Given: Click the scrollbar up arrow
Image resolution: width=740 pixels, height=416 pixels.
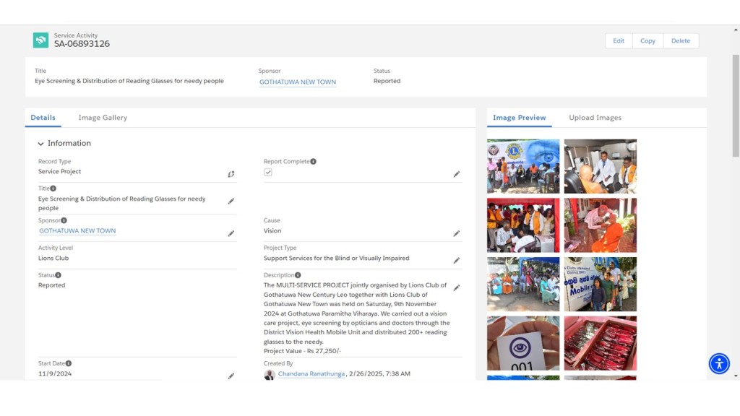Looking at the screenshot, I should (x=736, y=30).
